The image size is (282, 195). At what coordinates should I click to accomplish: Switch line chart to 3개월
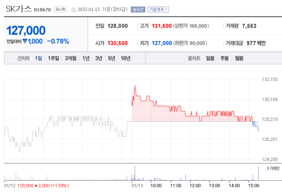click(x=71, y=58)
